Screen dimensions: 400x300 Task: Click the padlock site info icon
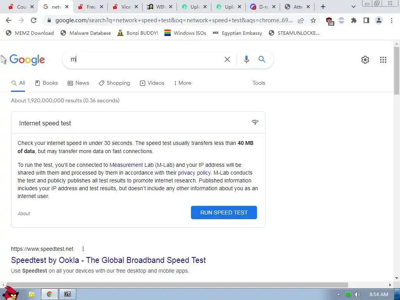click(49, 20)
